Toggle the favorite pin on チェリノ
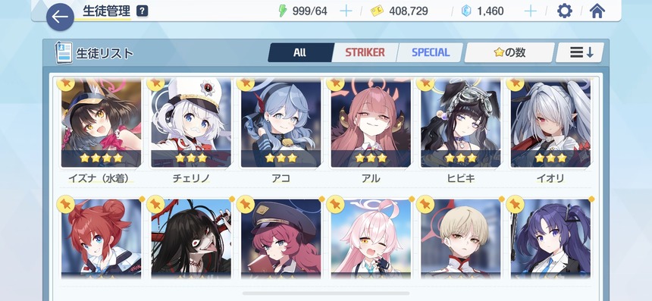 [x=156, y=83]
